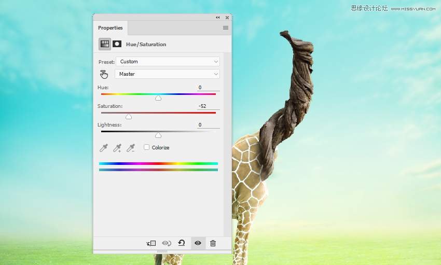Viewport: 441px width, 265px height.
Task: Click the Hue label
Action: (x=103, y=88)
